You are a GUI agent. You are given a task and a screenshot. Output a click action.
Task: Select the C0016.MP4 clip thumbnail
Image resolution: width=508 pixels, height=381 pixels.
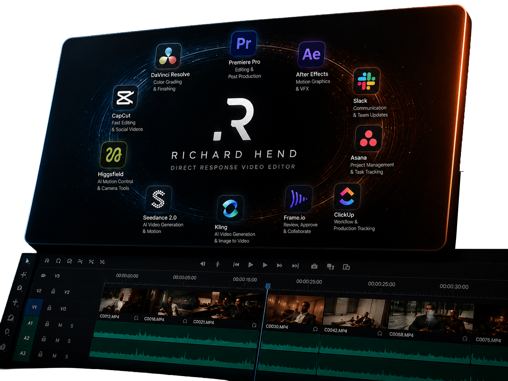[x=168, y=303]
